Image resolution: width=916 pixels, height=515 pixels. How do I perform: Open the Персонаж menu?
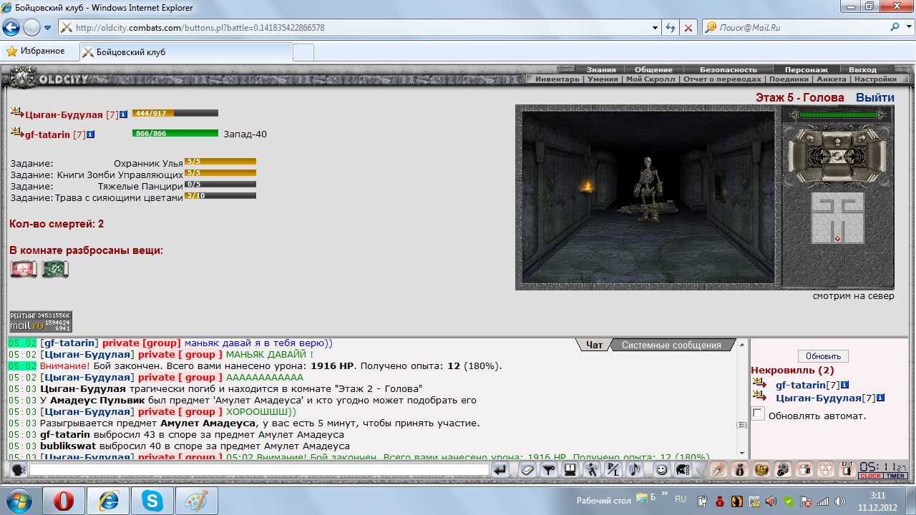point(806,69)
